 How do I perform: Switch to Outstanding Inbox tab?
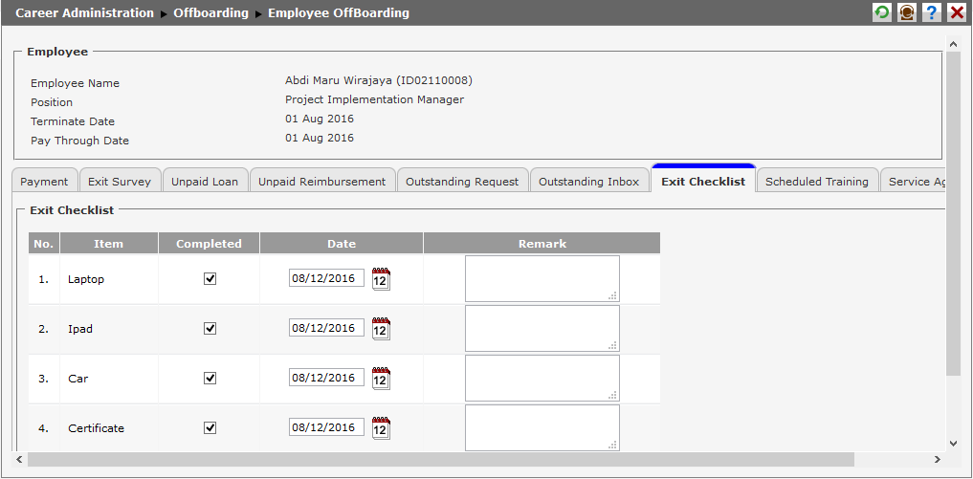(x=589, y=181)
